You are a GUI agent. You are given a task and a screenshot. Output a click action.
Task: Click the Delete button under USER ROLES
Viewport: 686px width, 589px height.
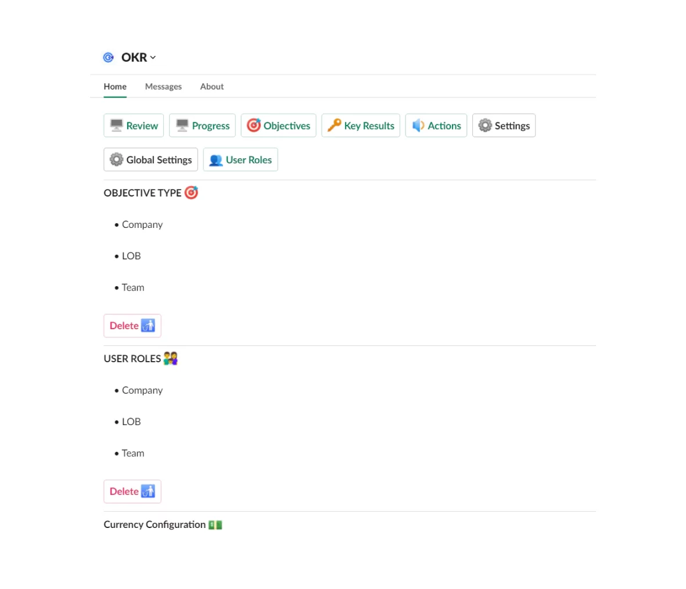pyautogui.click(x=132, y=491)
